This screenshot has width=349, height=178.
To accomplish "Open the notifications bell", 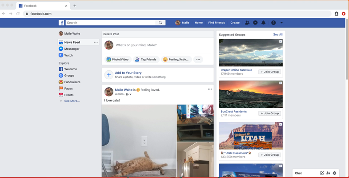I will pos(263,23).
